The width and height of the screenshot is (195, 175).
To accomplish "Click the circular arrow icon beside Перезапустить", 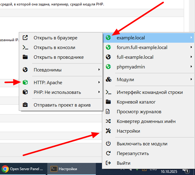I will [x=108, y=153].
